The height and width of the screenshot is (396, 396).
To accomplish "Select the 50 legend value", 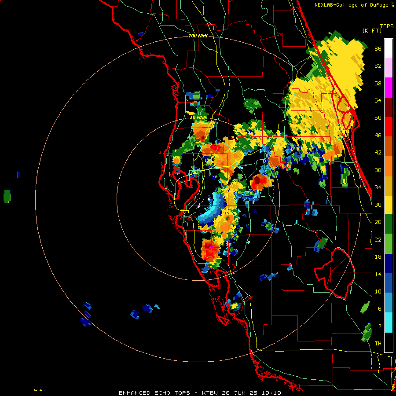I will pos(378,118).
